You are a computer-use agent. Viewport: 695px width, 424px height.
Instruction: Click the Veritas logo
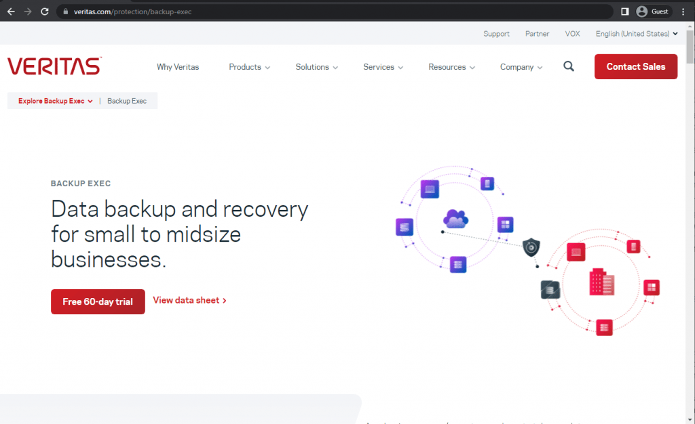pyautogui.click(x=54, y=66)
